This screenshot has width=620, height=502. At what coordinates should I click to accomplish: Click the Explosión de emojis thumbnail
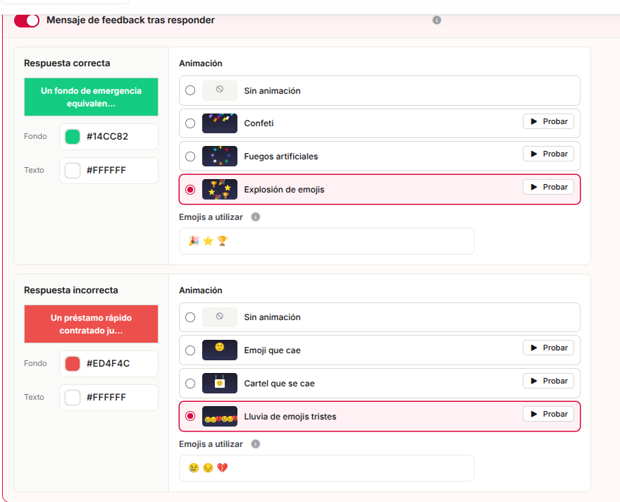tap(220, 190)
